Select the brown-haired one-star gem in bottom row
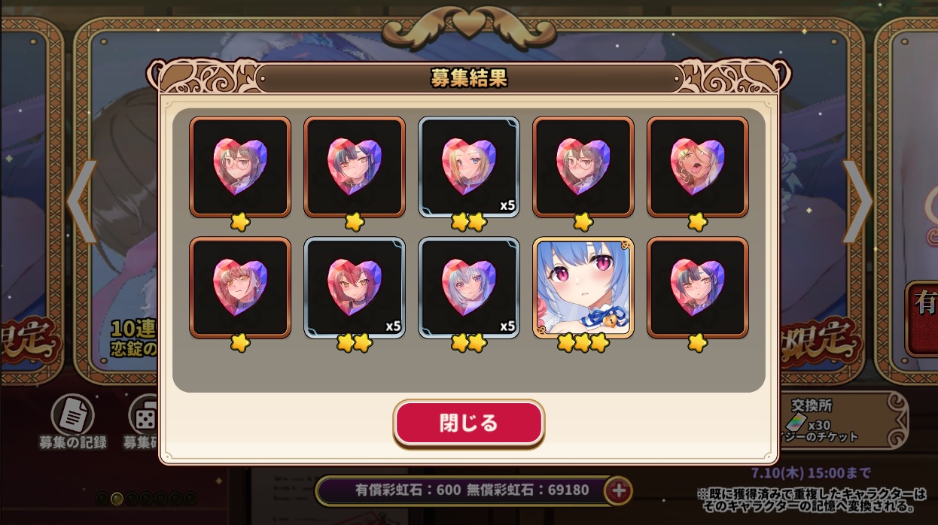Image resolution: width=938 pixels, height=525 pixels. [240, 287]
